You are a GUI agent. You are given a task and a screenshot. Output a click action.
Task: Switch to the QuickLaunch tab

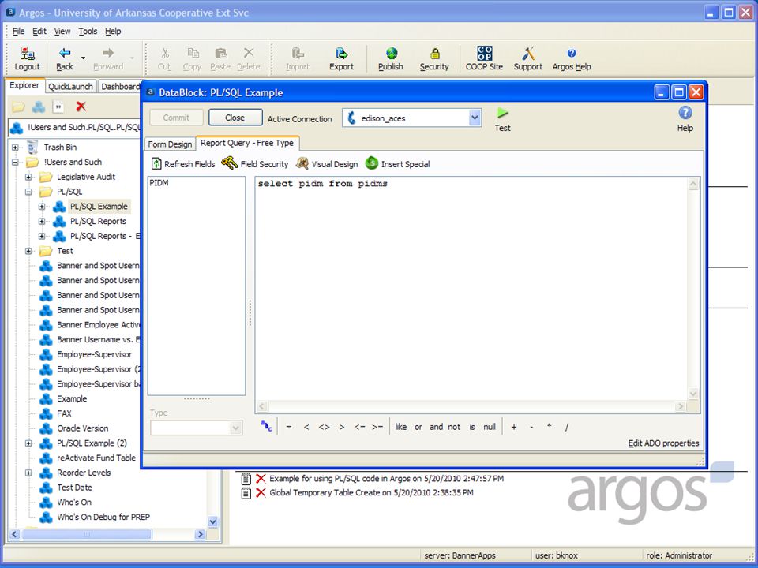click(70, 87)
